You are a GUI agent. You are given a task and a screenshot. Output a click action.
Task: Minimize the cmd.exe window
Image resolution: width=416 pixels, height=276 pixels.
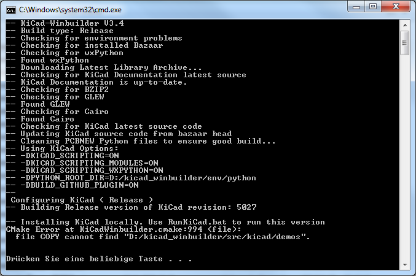[356, 7]
